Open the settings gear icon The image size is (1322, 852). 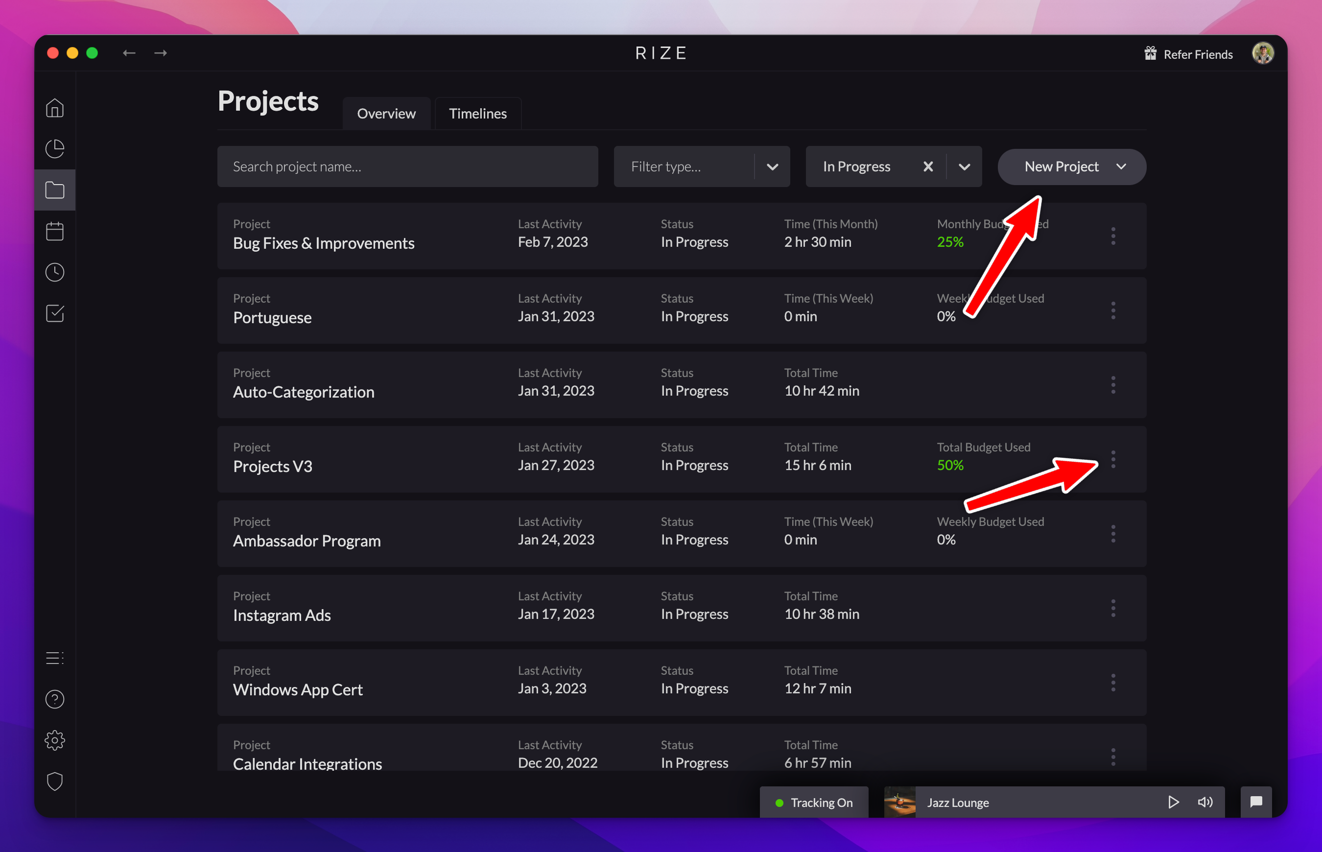(x=55, y=740)
